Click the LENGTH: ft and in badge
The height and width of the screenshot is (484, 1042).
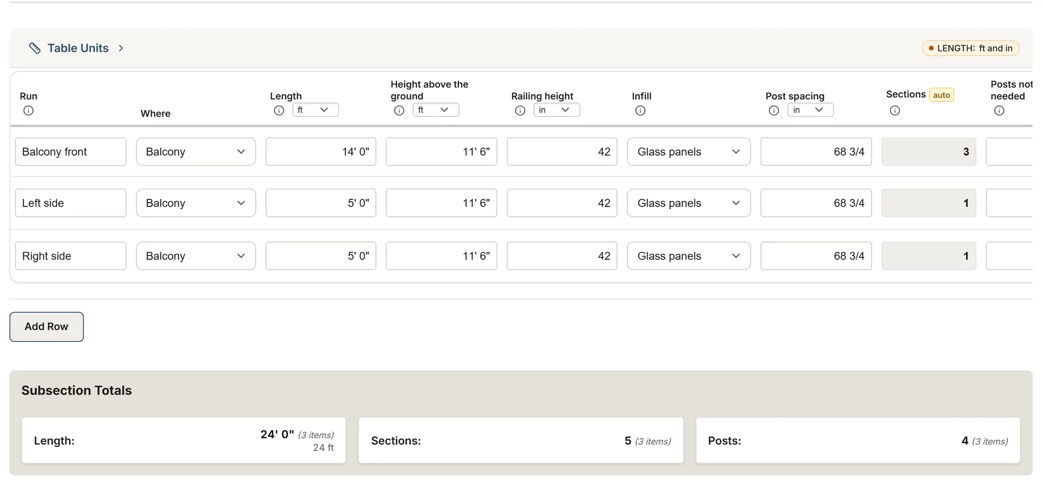coord(971,48)
